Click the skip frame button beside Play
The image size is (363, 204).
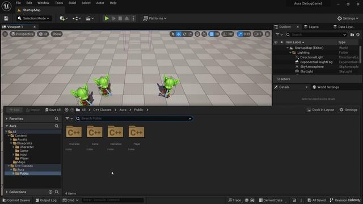tap(113, 18)
